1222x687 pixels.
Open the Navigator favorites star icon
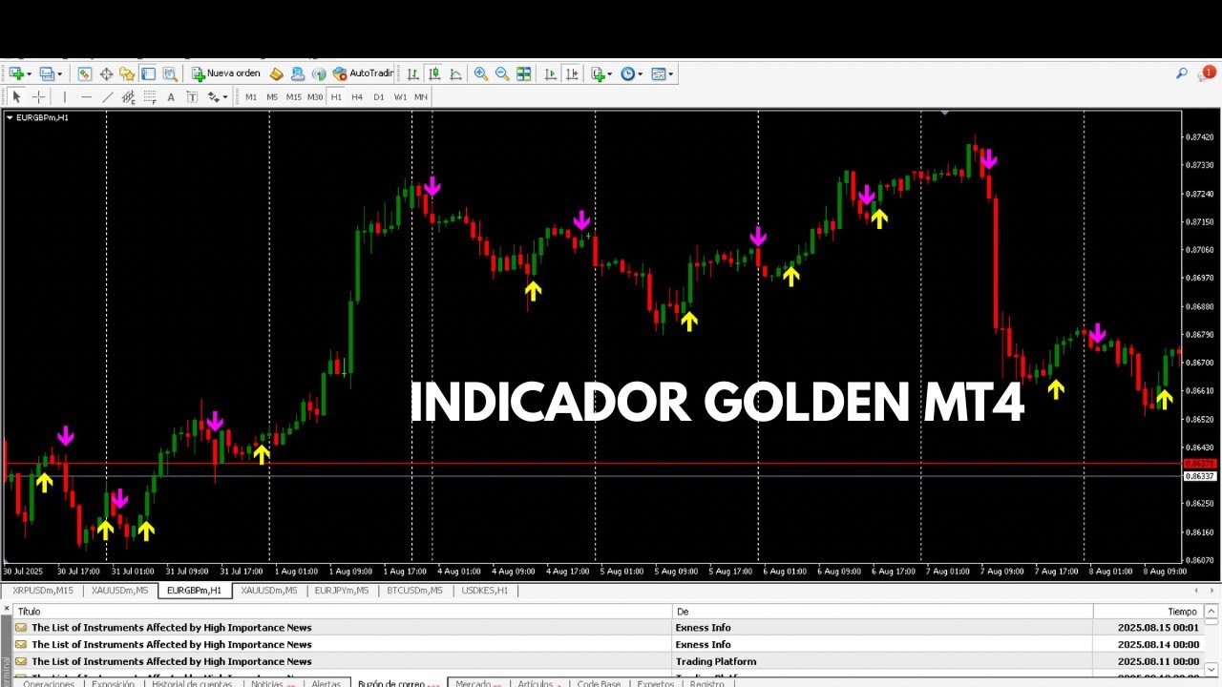[127, 73]
